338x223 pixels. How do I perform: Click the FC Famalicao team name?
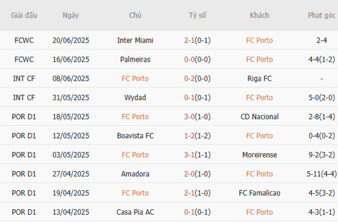(x=259, y=193)
